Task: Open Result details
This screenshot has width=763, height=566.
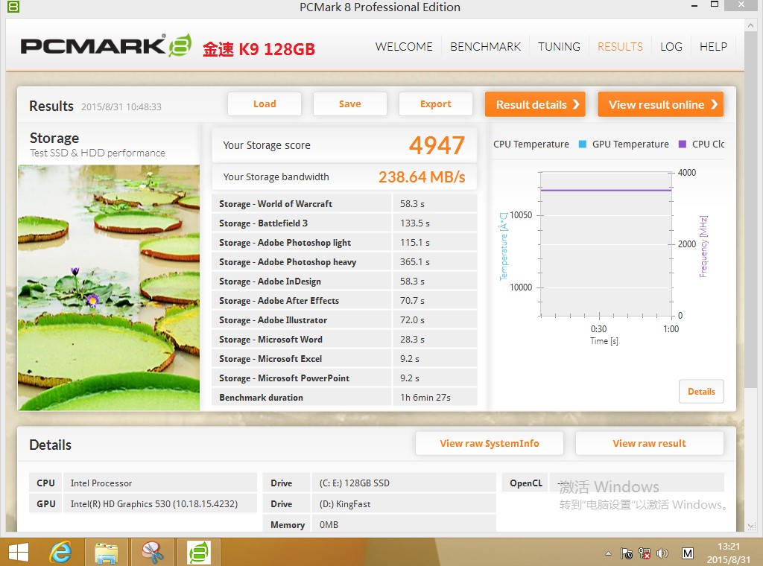Action: (535, 104)
